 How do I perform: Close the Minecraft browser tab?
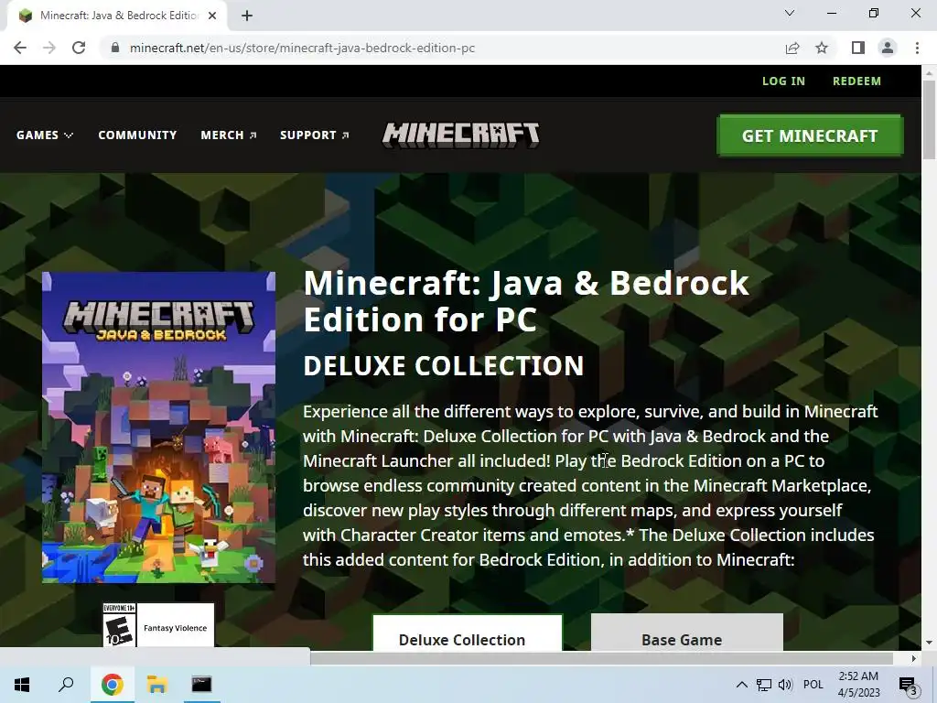point(212,16)
